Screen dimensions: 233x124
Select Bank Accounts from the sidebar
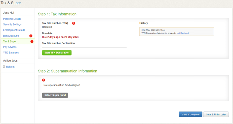pos(11,36)
